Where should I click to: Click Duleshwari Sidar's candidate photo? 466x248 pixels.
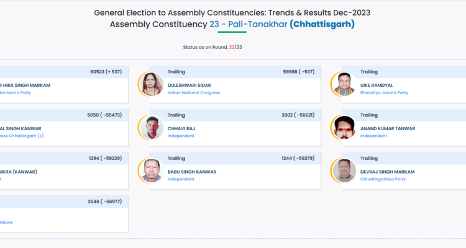coord(152,84)
